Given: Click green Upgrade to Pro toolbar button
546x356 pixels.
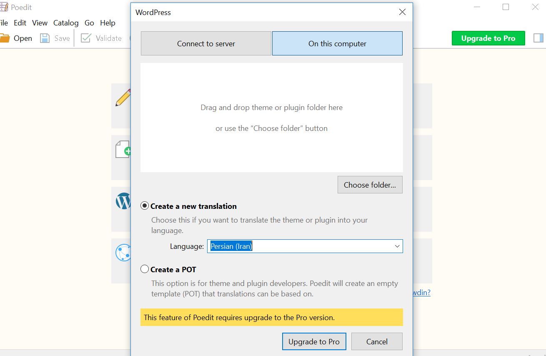Looking at the screenshot, I should click(x=488, y=38).
